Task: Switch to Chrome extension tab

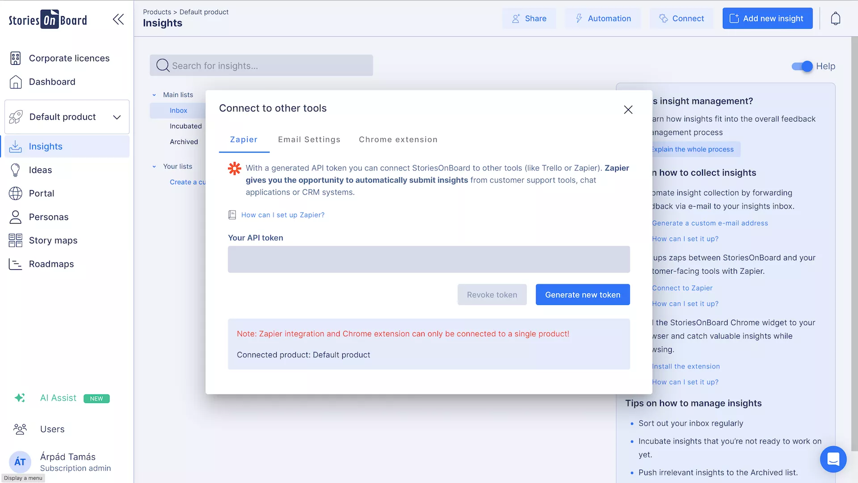Action: [x=398, y=140]
